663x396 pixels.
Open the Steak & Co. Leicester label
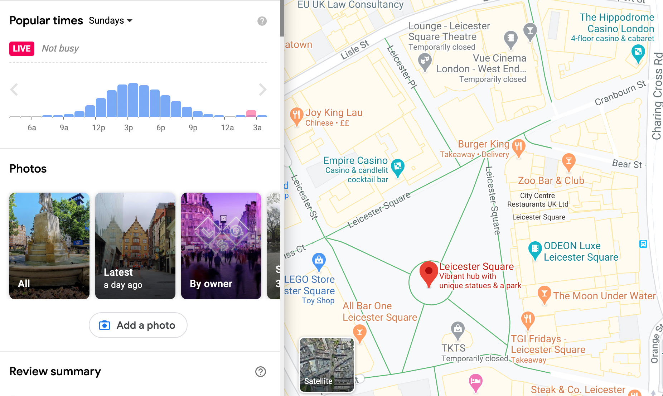coord(578,390)
